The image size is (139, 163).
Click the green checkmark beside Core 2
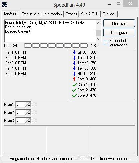pos(74,90)
